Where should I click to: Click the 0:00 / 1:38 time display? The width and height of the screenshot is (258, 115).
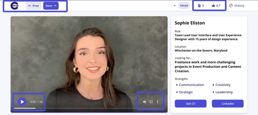pyautogui.click(x=37, y=102)
